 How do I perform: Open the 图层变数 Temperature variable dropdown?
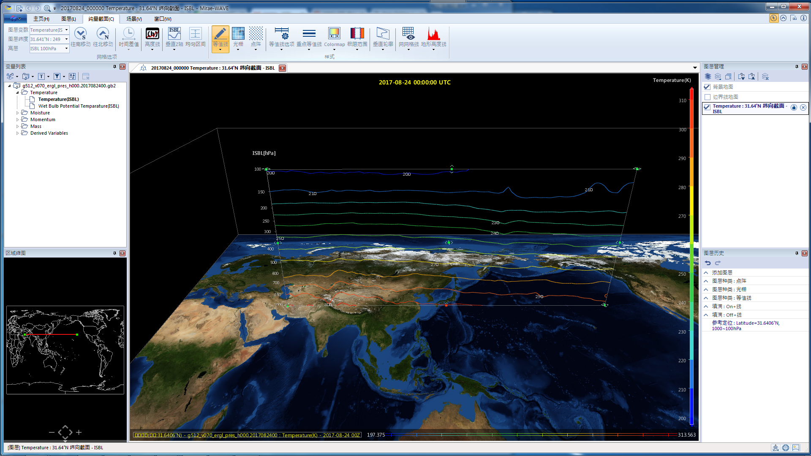(66, 30)
